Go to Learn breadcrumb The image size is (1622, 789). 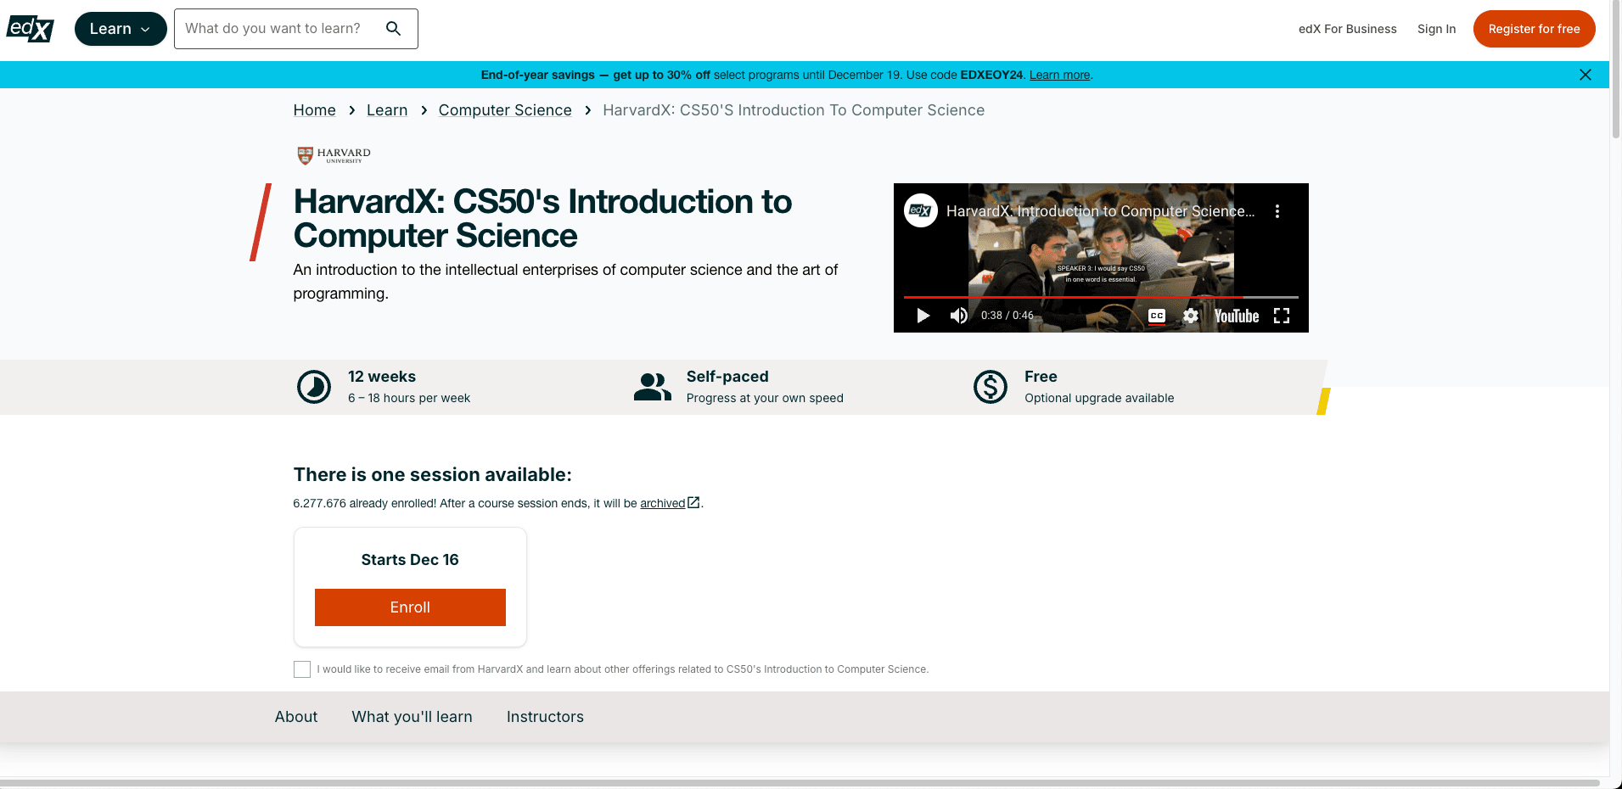387,110
